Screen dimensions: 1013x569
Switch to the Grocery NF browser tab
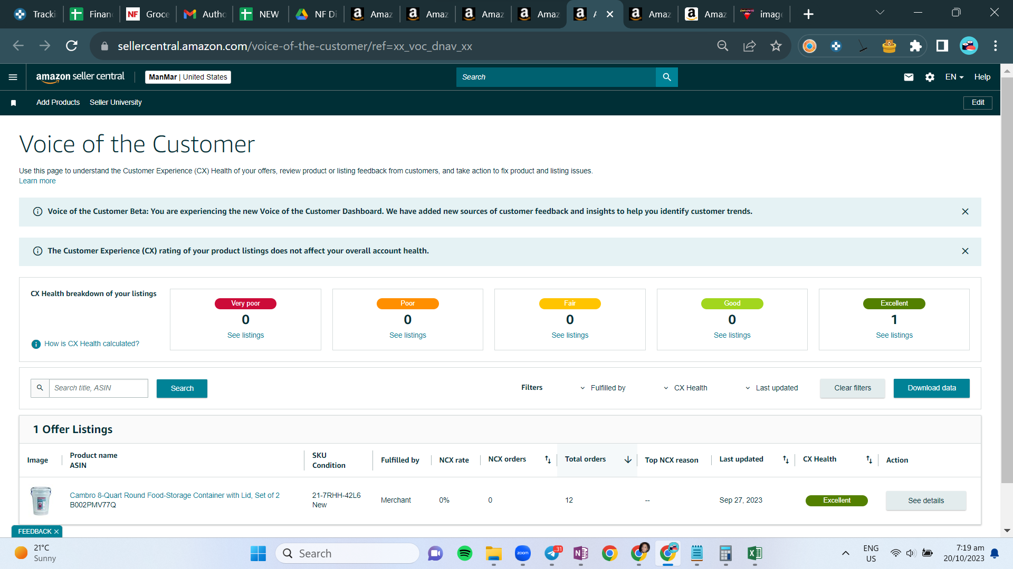click(148, 14)
